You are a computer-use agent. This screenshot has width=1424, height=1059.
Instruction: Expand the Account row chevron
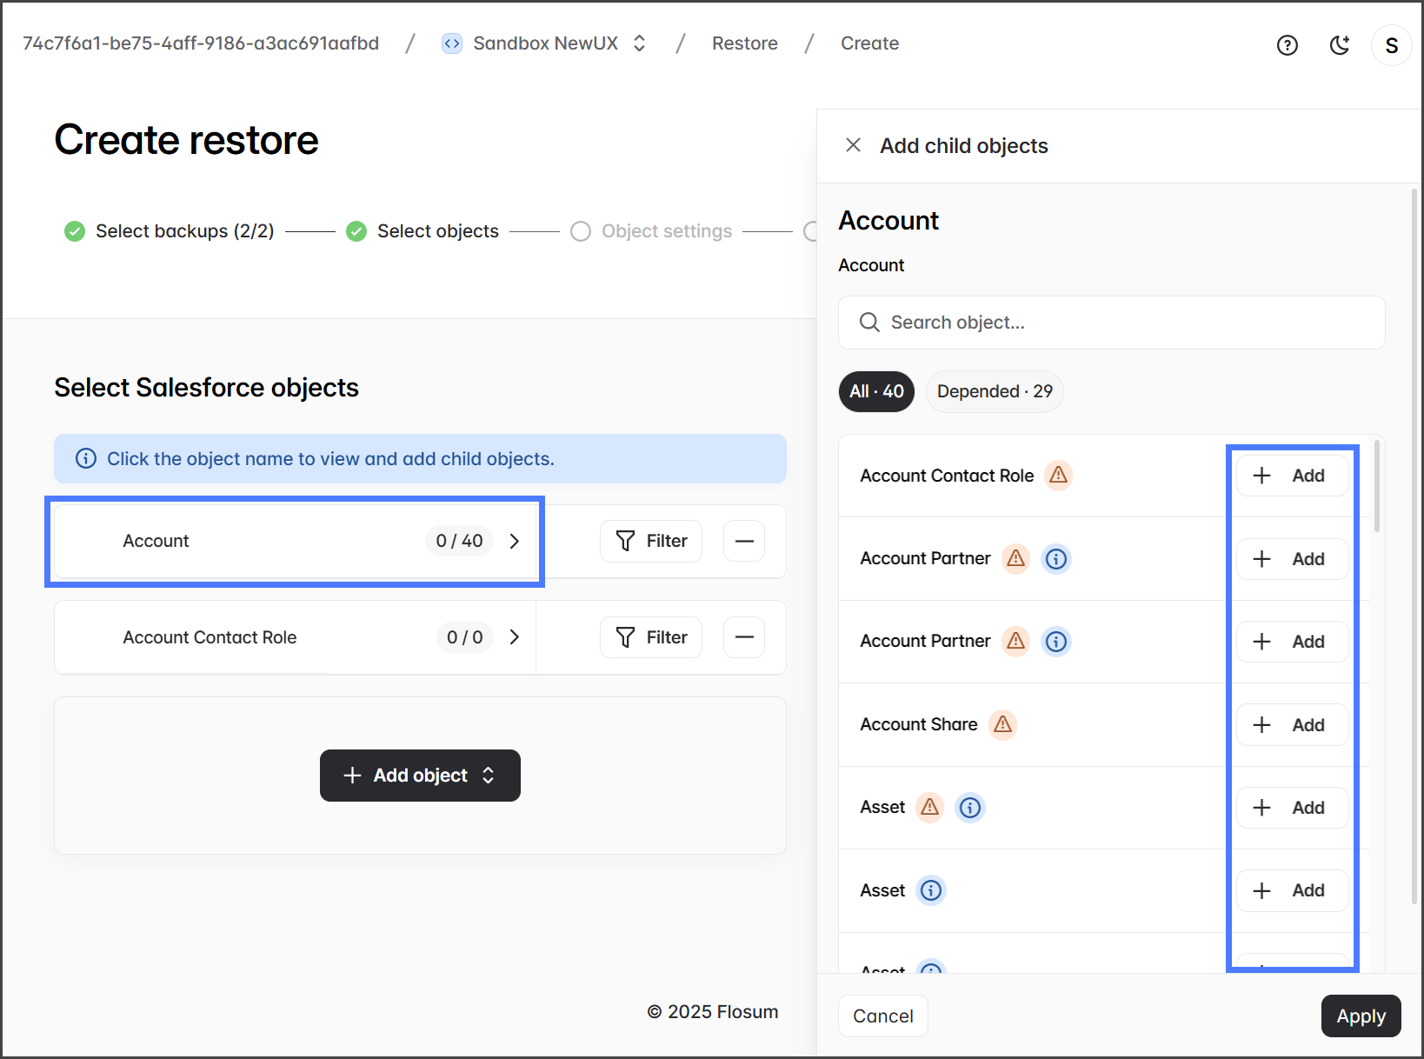tap(515, 541)
